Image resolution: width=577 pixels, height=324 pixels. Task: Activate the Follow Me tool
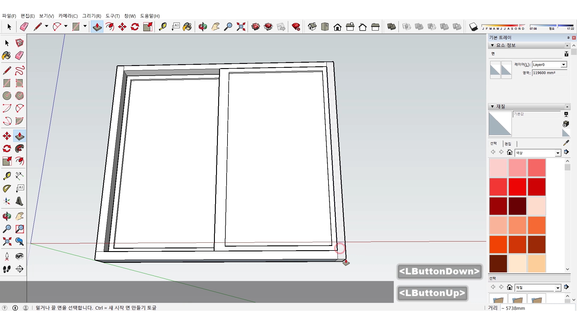[20, 148]
